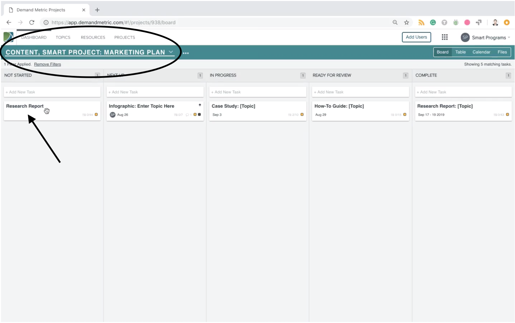The width and height of the screenshot is (515, 323).
Task: Open the apps grid icon
Action: click(x=445, y=37)
